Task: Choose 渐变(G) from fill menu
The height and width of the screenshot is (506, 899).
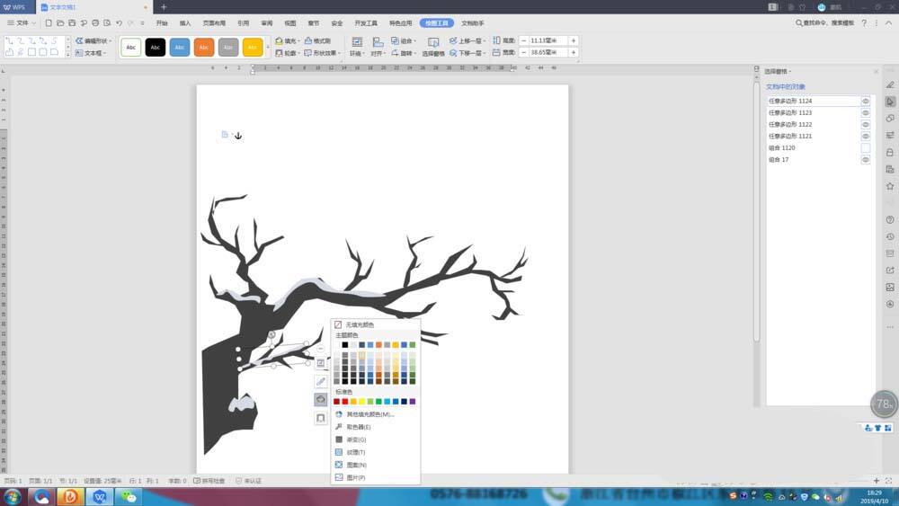Action: [356, 439]
